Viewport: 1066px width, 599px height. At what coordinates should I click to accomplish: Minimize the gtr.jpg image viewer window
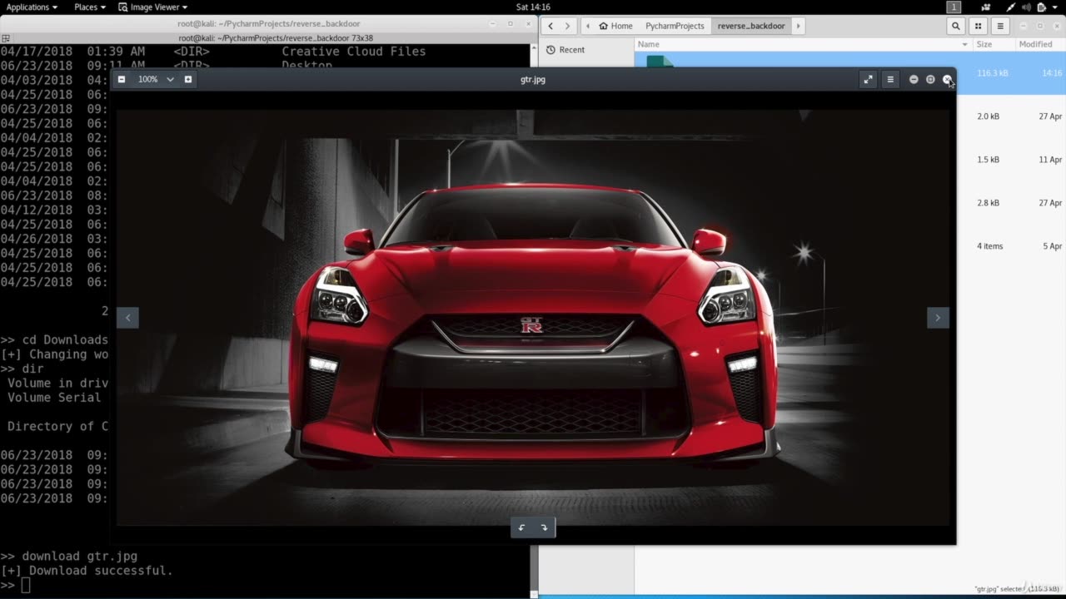pyautogui.click(x=914, y=79)
